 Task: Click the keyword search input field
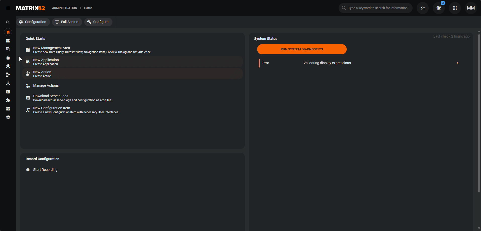click(x=377, y=8)
